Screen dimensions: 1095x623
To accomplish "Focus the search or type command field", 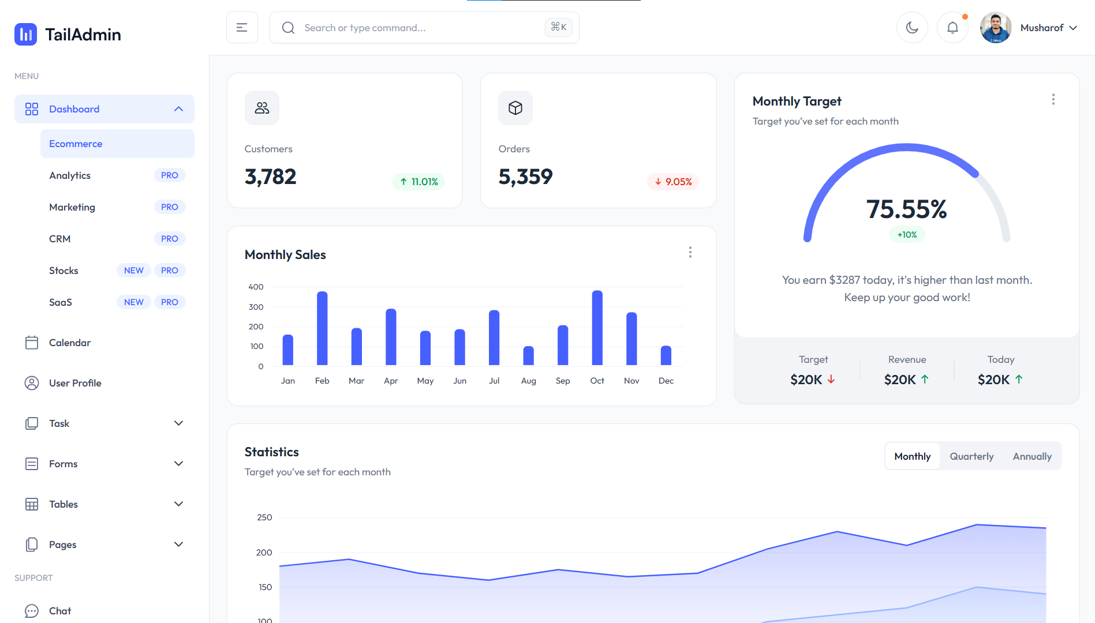I will point(424,28).
